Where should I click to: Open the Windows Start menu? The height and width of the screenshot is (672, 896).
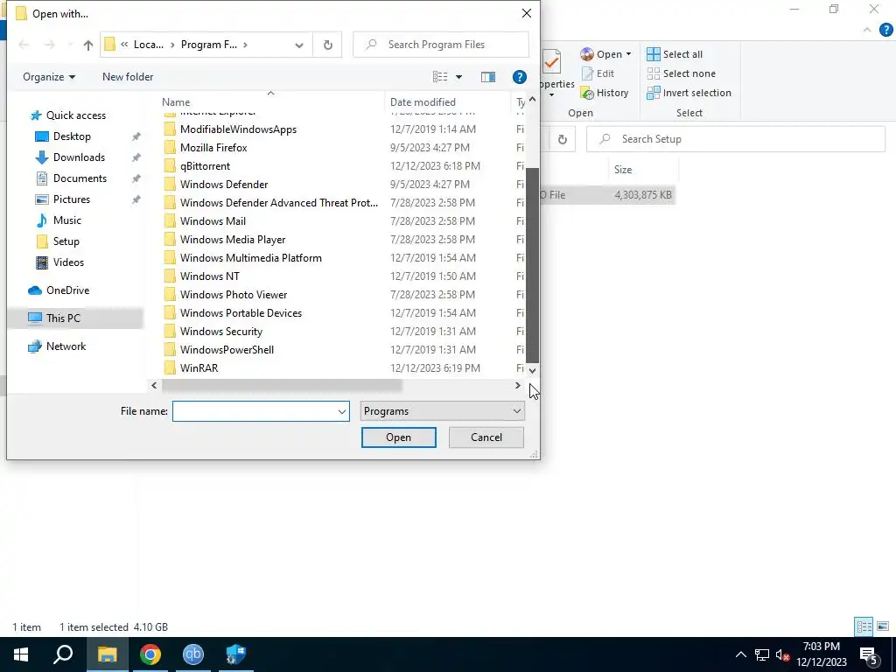tap(21, 654)
